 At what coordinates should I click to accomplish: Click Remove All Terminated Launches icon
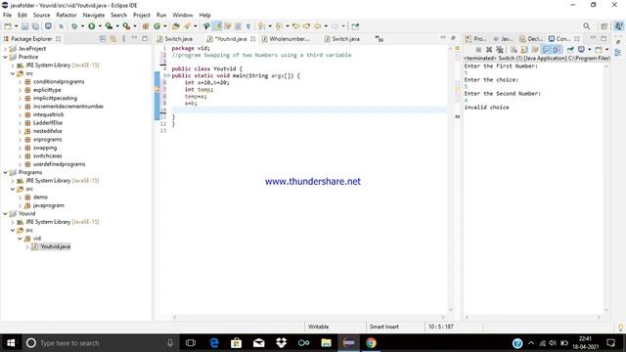[x=500, y=50]
